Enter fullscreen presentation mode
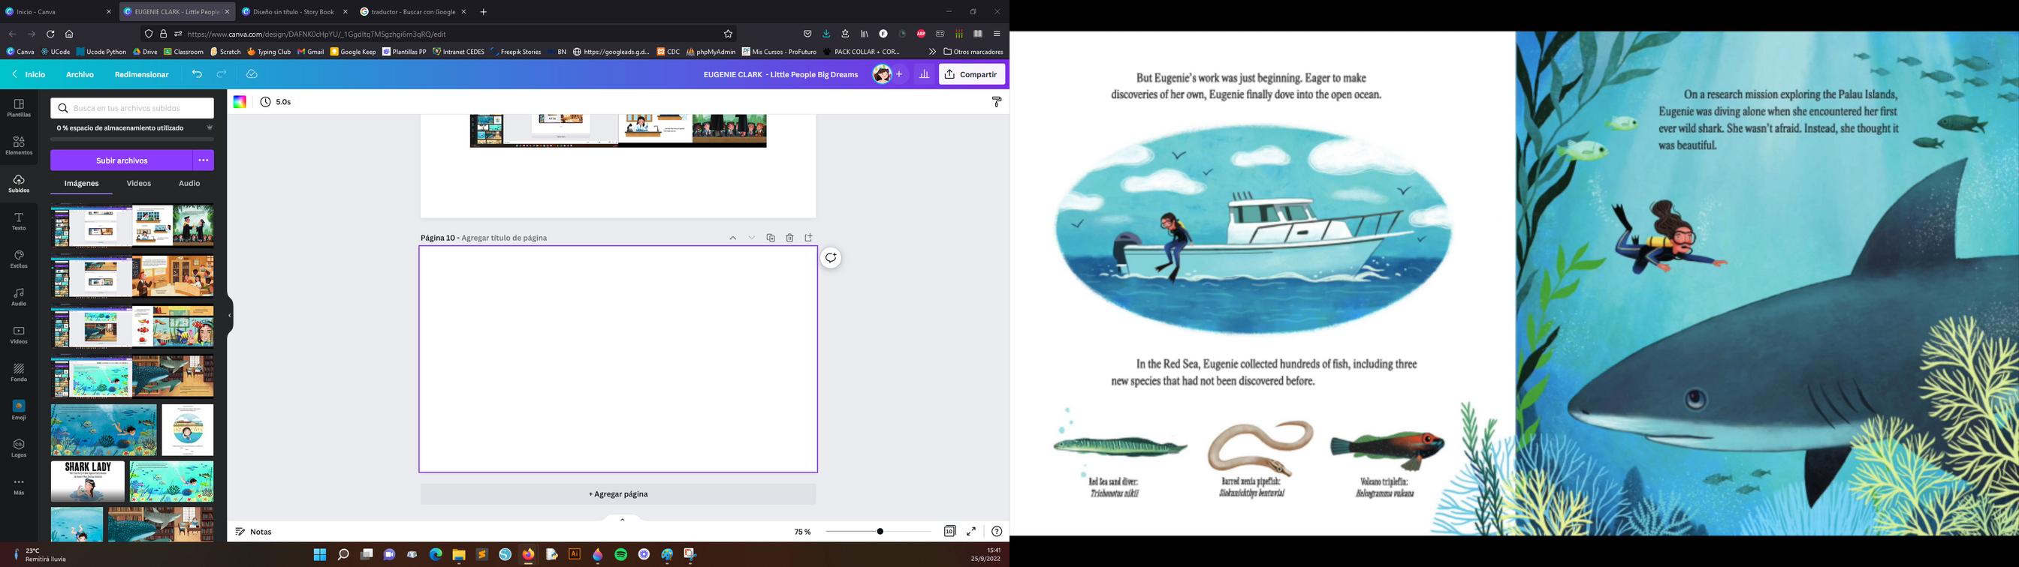Screen dimensions: 2019x567 pyautogui.click(x=971, y=531)
